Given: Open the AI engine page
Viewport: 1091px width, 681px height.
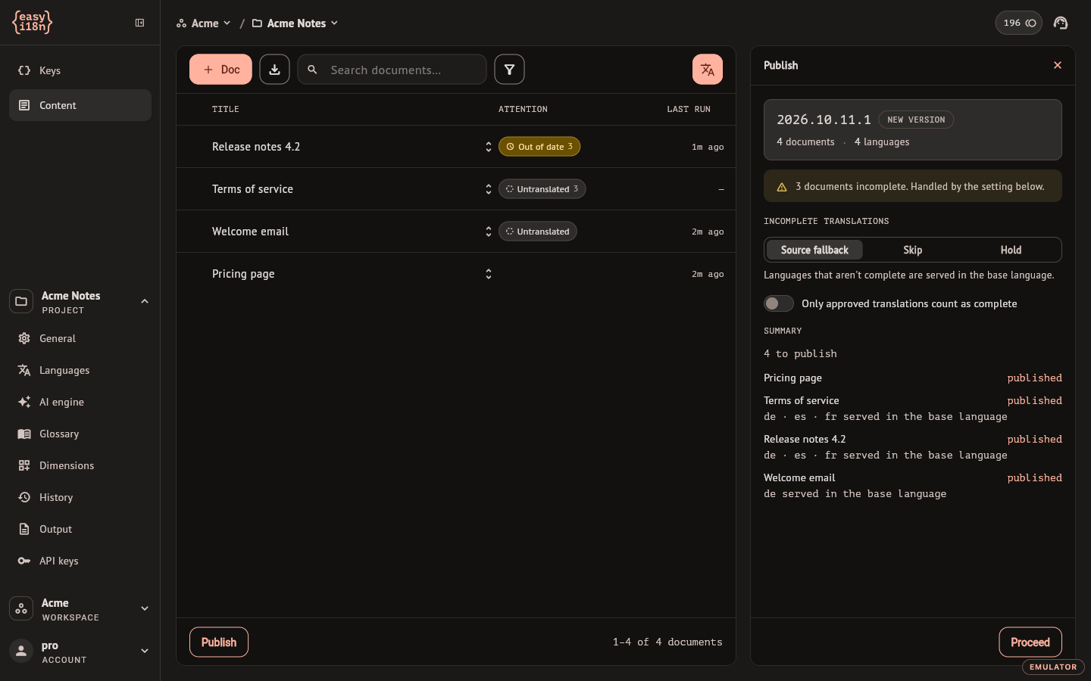Looking at the screenshot, I should [80, 402].
